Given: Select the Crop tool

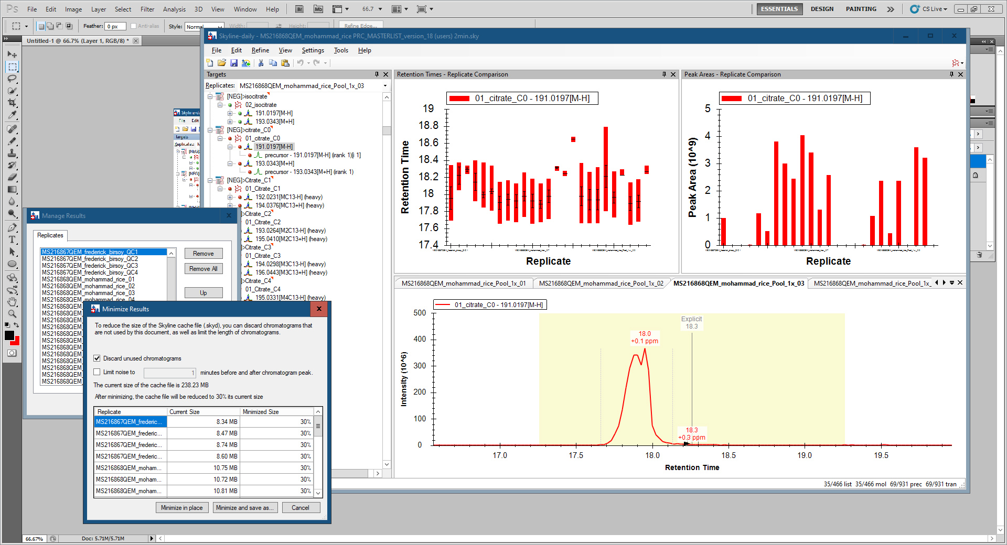Looking at the screenshot, I should (x=12, y=103).
